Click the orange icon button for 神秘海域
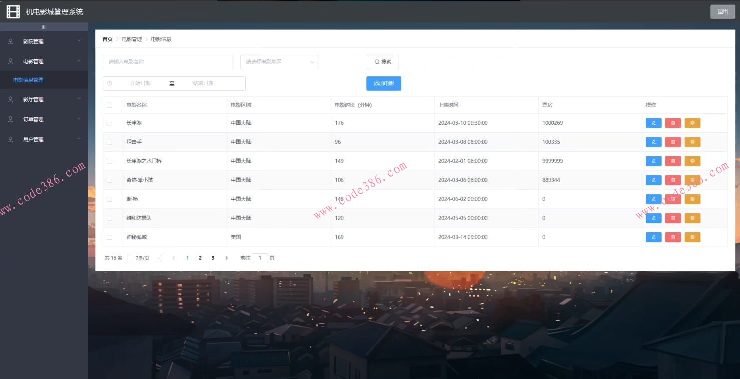 (692, 237)
